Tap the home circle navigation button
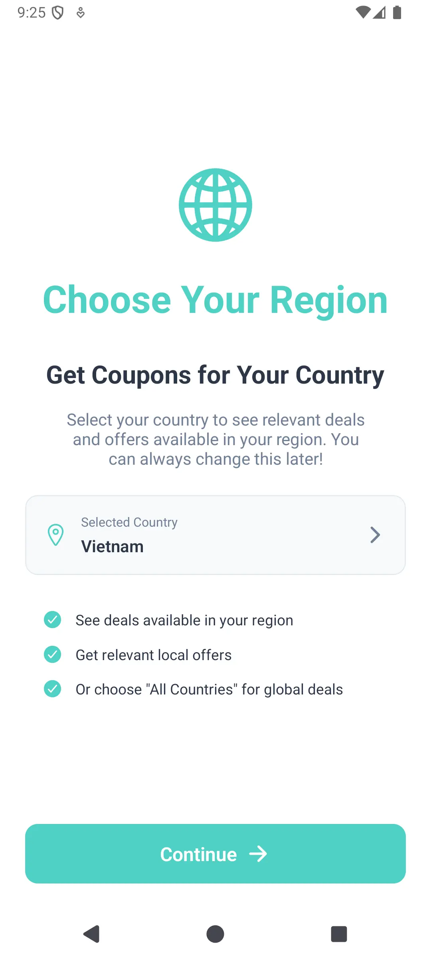The width and height of the screenshot is (431, 959). tap(215, 934)
